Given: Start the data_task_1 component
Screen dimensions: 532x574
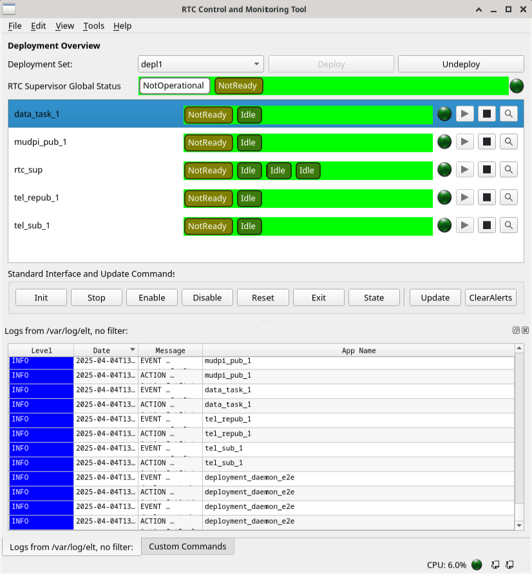Looking at the screenshot, I should tap(464, 114).
